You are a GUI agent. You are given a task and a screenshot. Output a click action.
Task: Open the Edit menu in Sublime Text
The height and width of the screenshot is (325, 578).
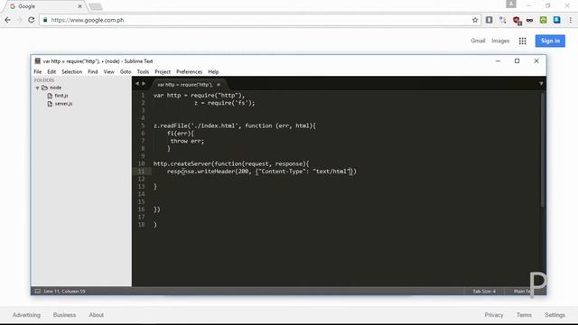click(51, 72)
